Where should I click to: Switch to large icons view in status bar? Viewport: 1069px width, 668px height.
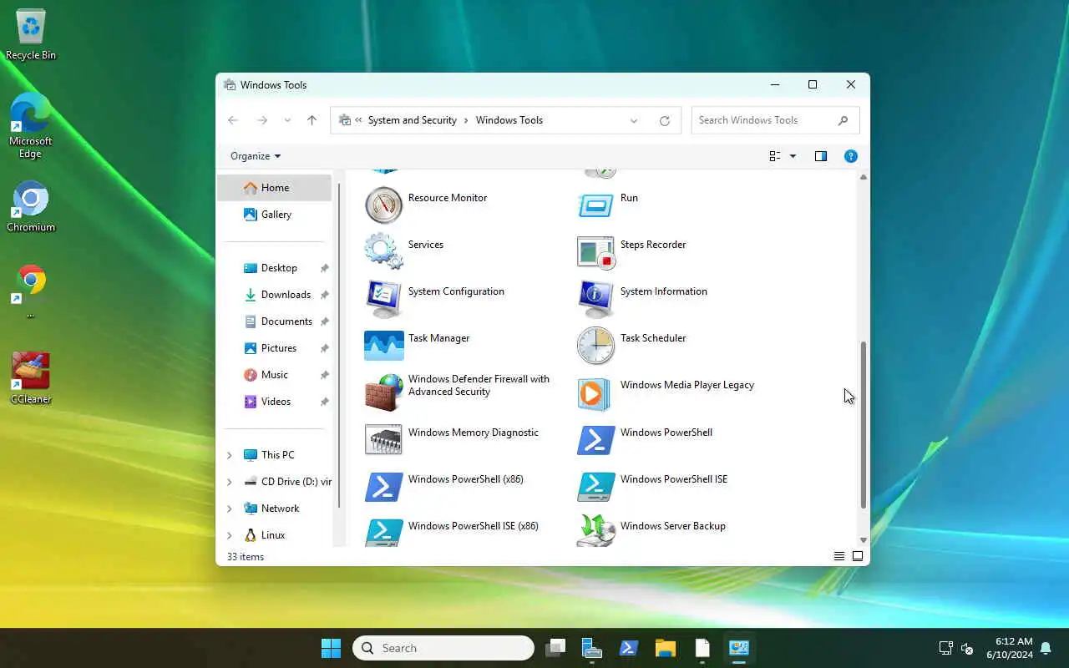[x=858, y=556]
